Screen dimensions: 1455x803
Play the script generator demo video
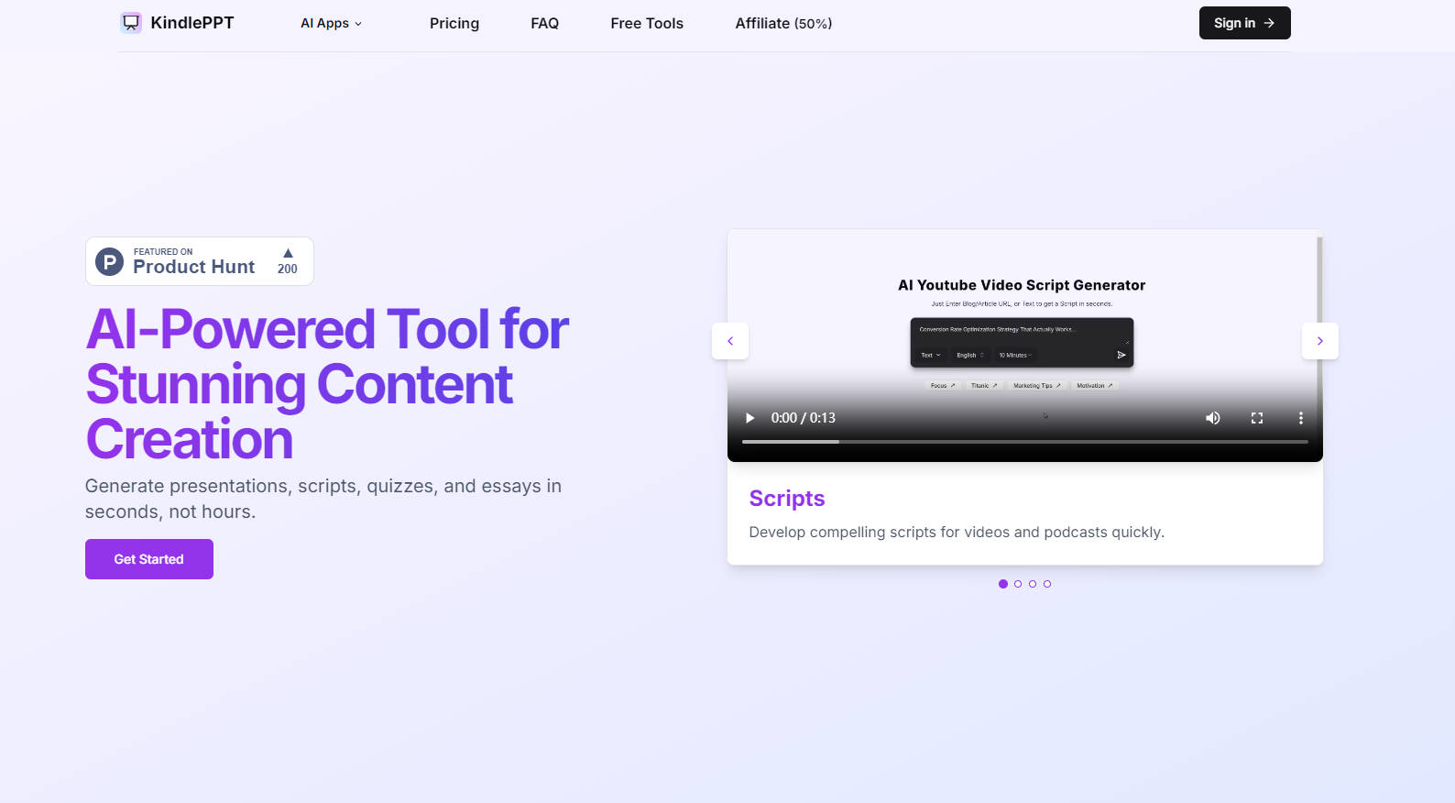click(x=749, y=418)
